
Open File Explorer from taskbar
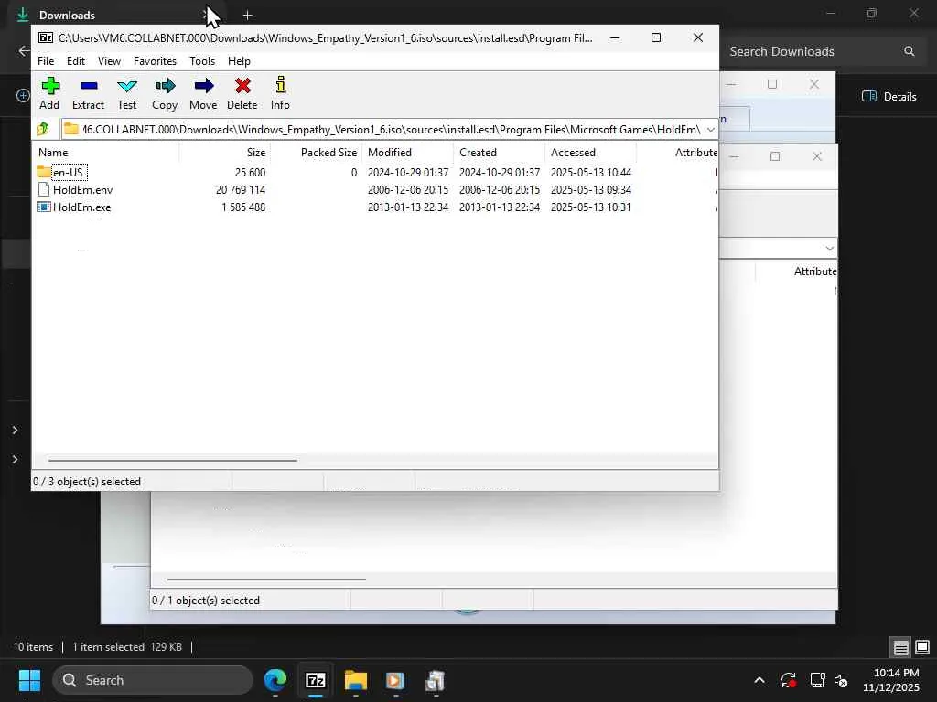[356, 680]
